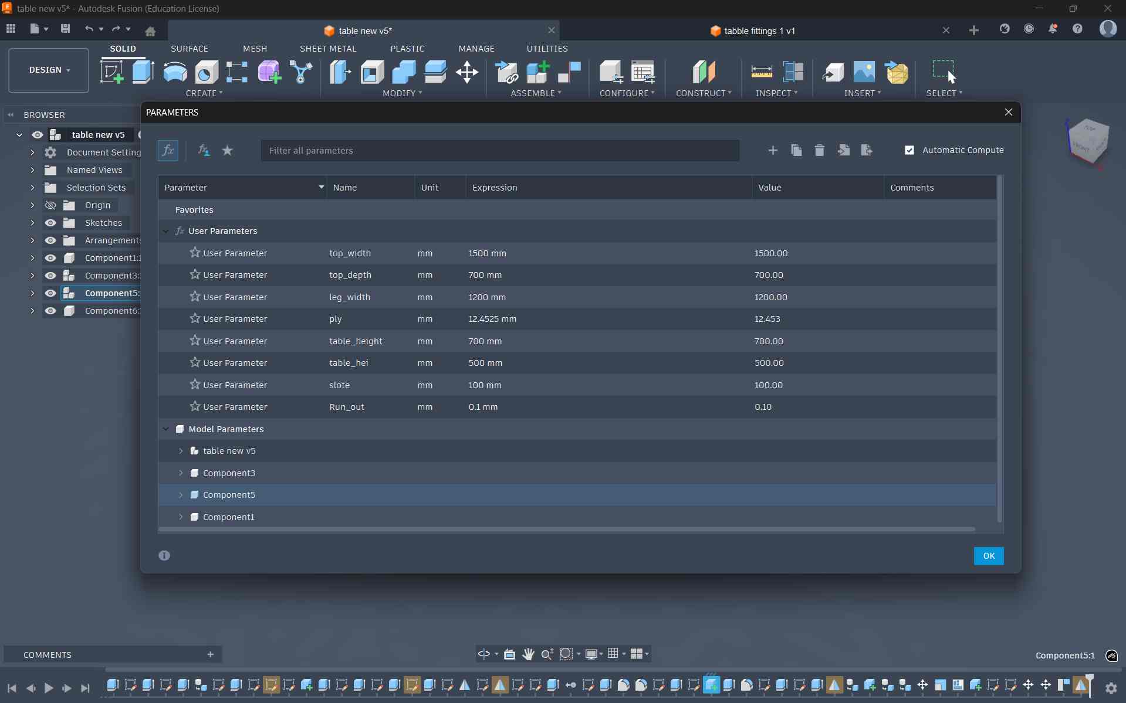Click the copy parameter icon
The image size is (1126, 703).
click(x=796, y=151)
